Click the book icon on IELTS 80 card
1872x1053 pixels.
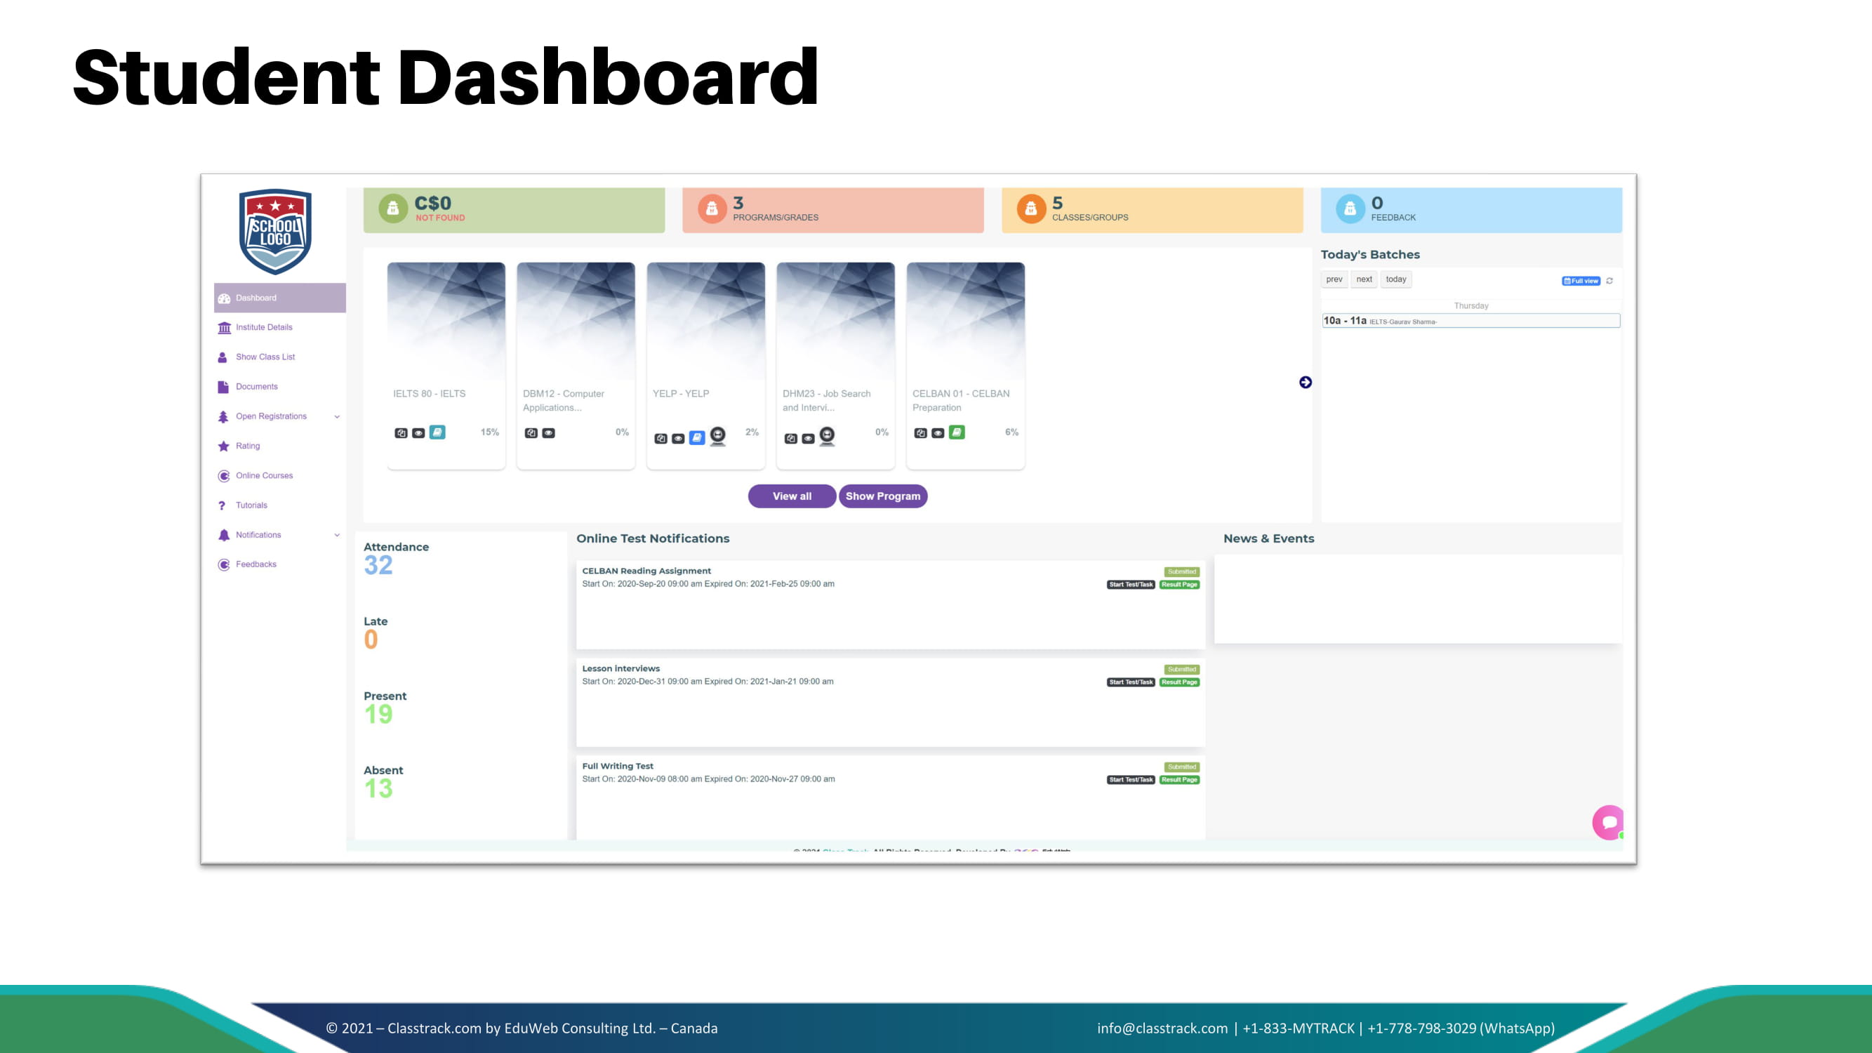[437, 432]
